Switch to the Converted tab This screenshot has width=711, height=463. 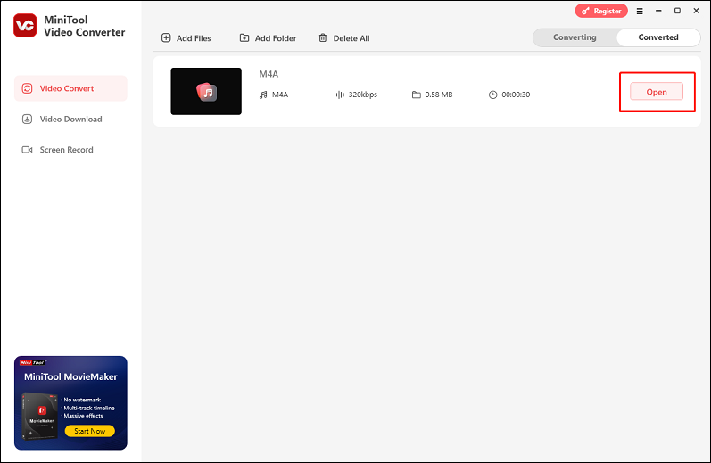[x=658, y=37]
